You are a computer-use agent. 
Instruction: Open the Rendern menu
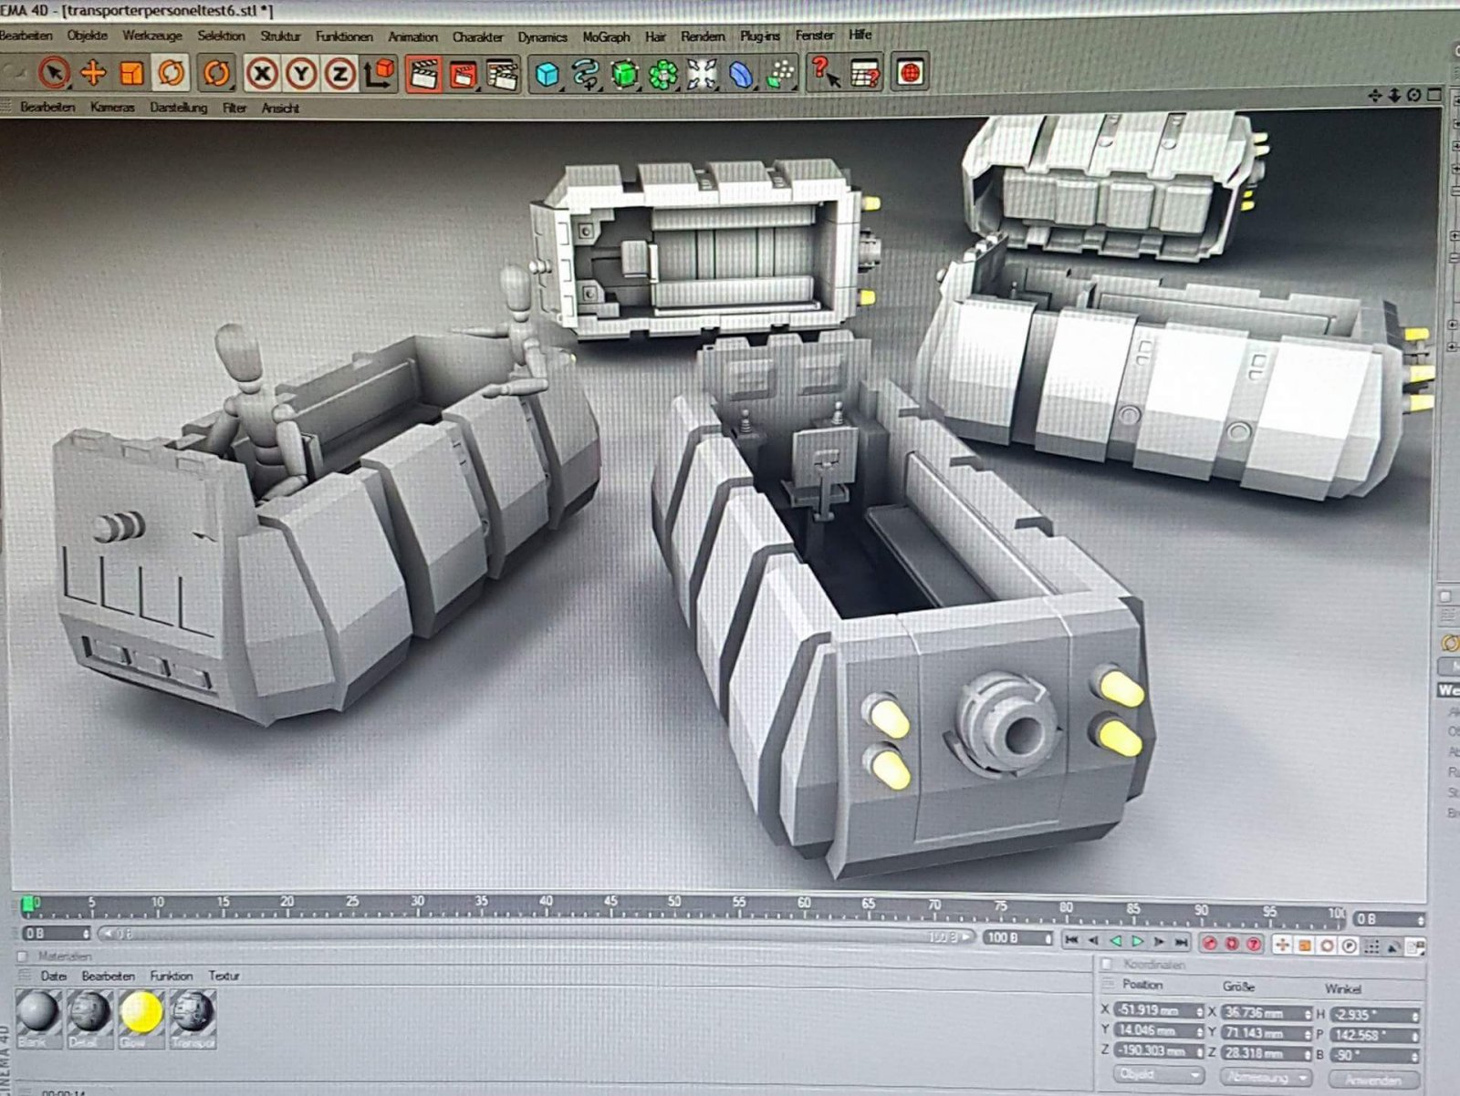[x=703, y=36]
